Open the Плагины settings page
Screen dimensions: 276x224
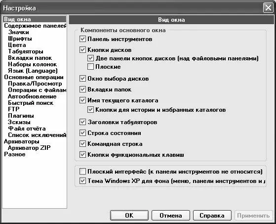(x=21, y=116)
